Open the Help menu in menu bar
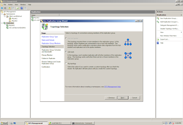This screenshot has width=183, height=125. tap(29, 5)
